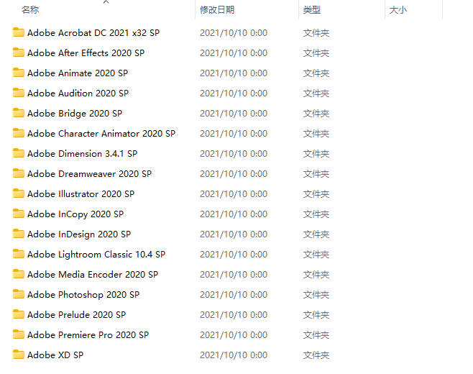Sort by the 修改日期 column header
This screenshot has height=374, width=473.
[217, 9]
